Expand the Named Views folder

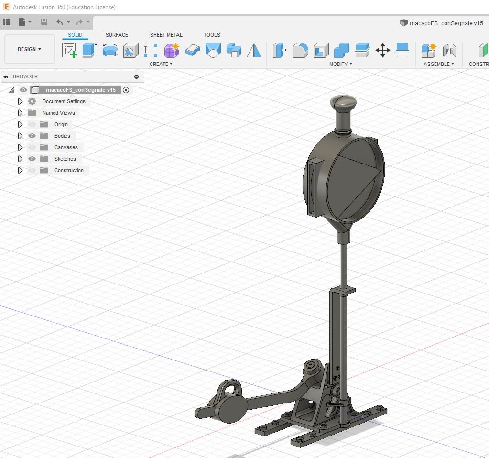20,113
